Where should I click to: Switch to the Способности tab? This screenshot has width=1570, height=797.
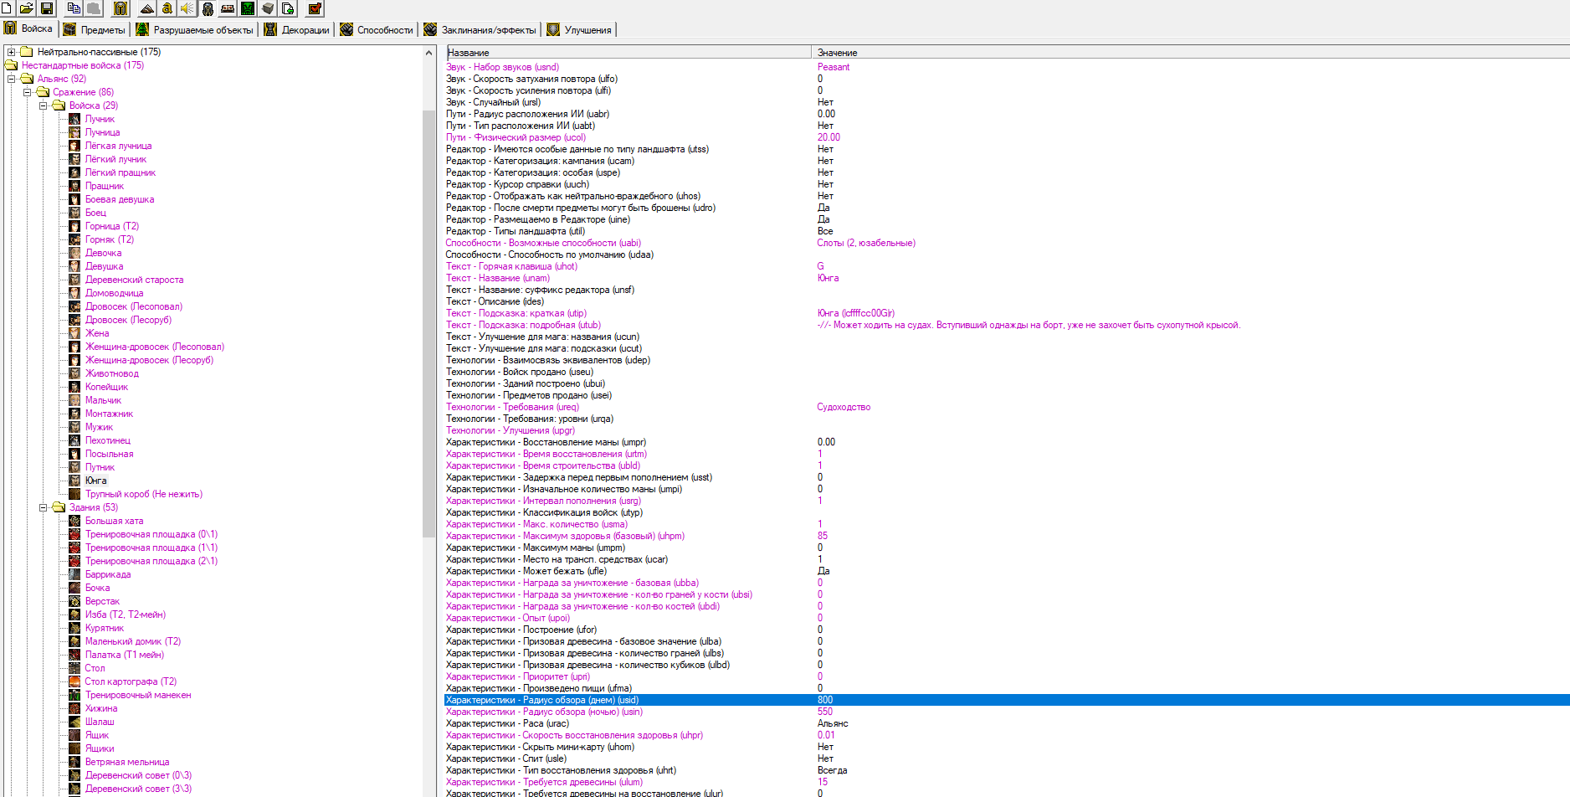377,30
